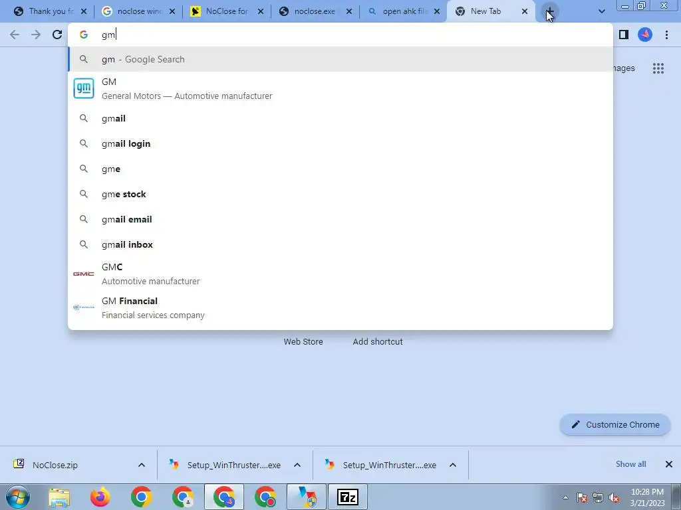The width and height of the screenshot is (681, 510).
Task: Toggle the side panel icon
Action: 624,35
